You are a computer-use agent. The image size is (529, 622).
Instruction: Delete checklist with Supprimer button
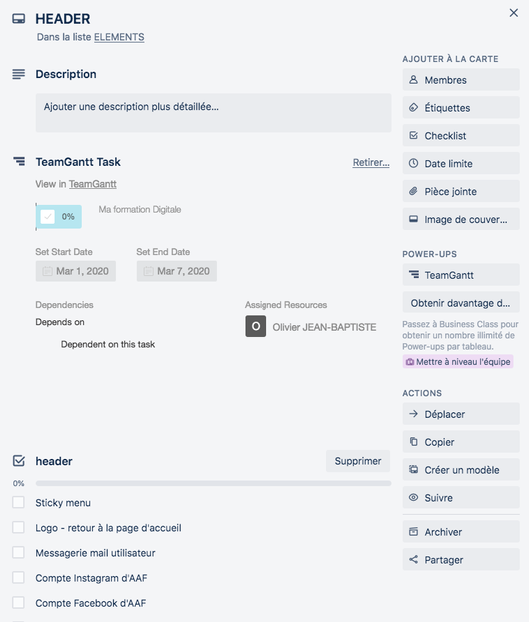pos(358,461)
